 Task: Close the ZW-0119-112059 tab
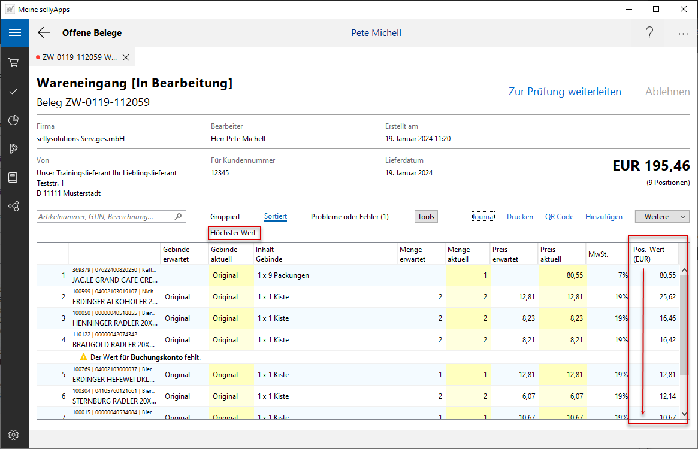126,57
